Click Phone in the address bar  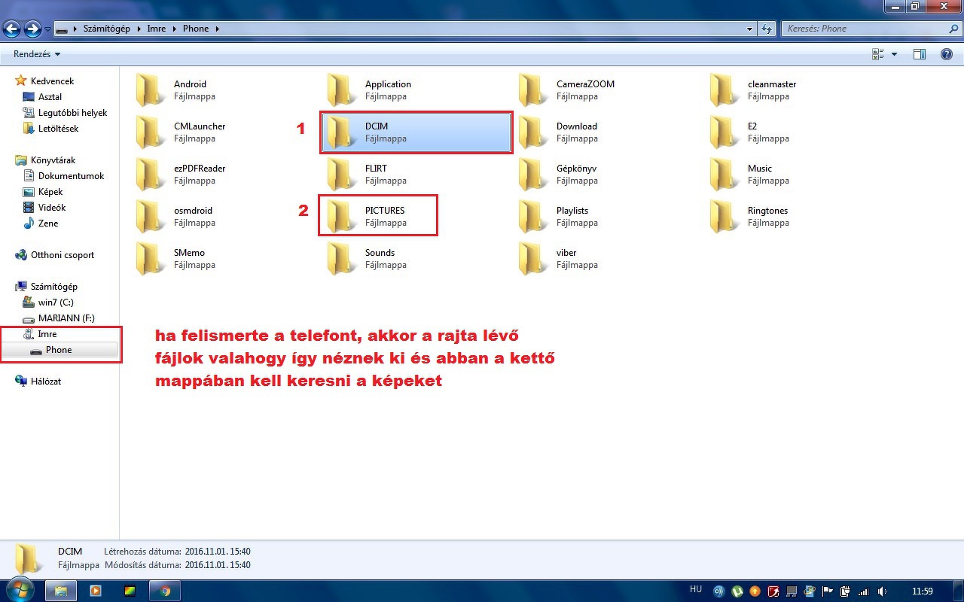[x=196, y=29]
